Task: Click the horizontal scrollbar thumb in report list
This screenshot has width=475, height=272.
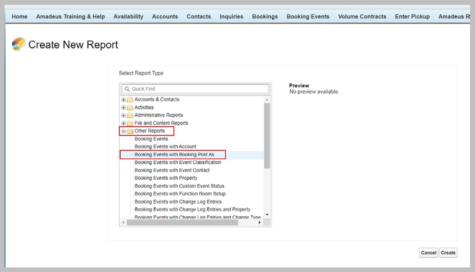Action: tap(182, 222)
